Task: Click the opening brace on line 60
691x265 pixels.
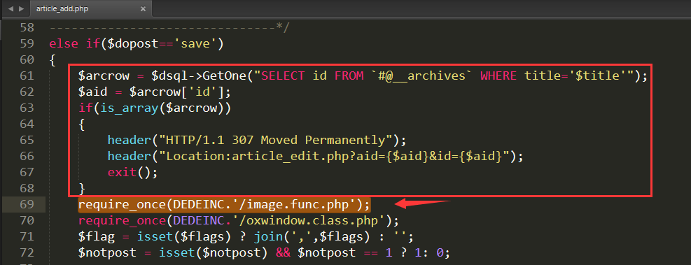Action: pos(53,60)
